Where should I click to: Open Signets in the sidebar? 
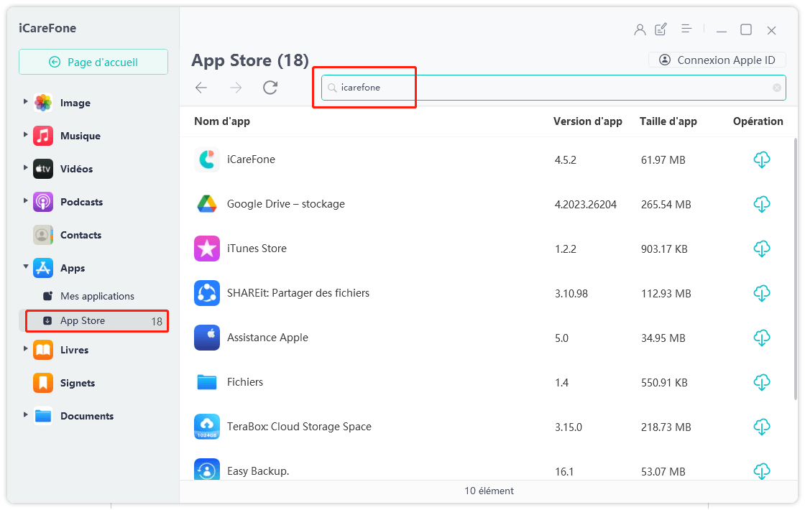78,384
